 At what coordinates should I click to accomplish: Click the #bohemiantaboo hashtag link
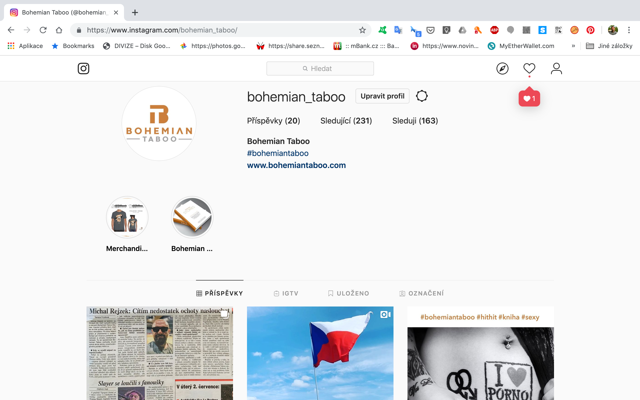[277, 153]
